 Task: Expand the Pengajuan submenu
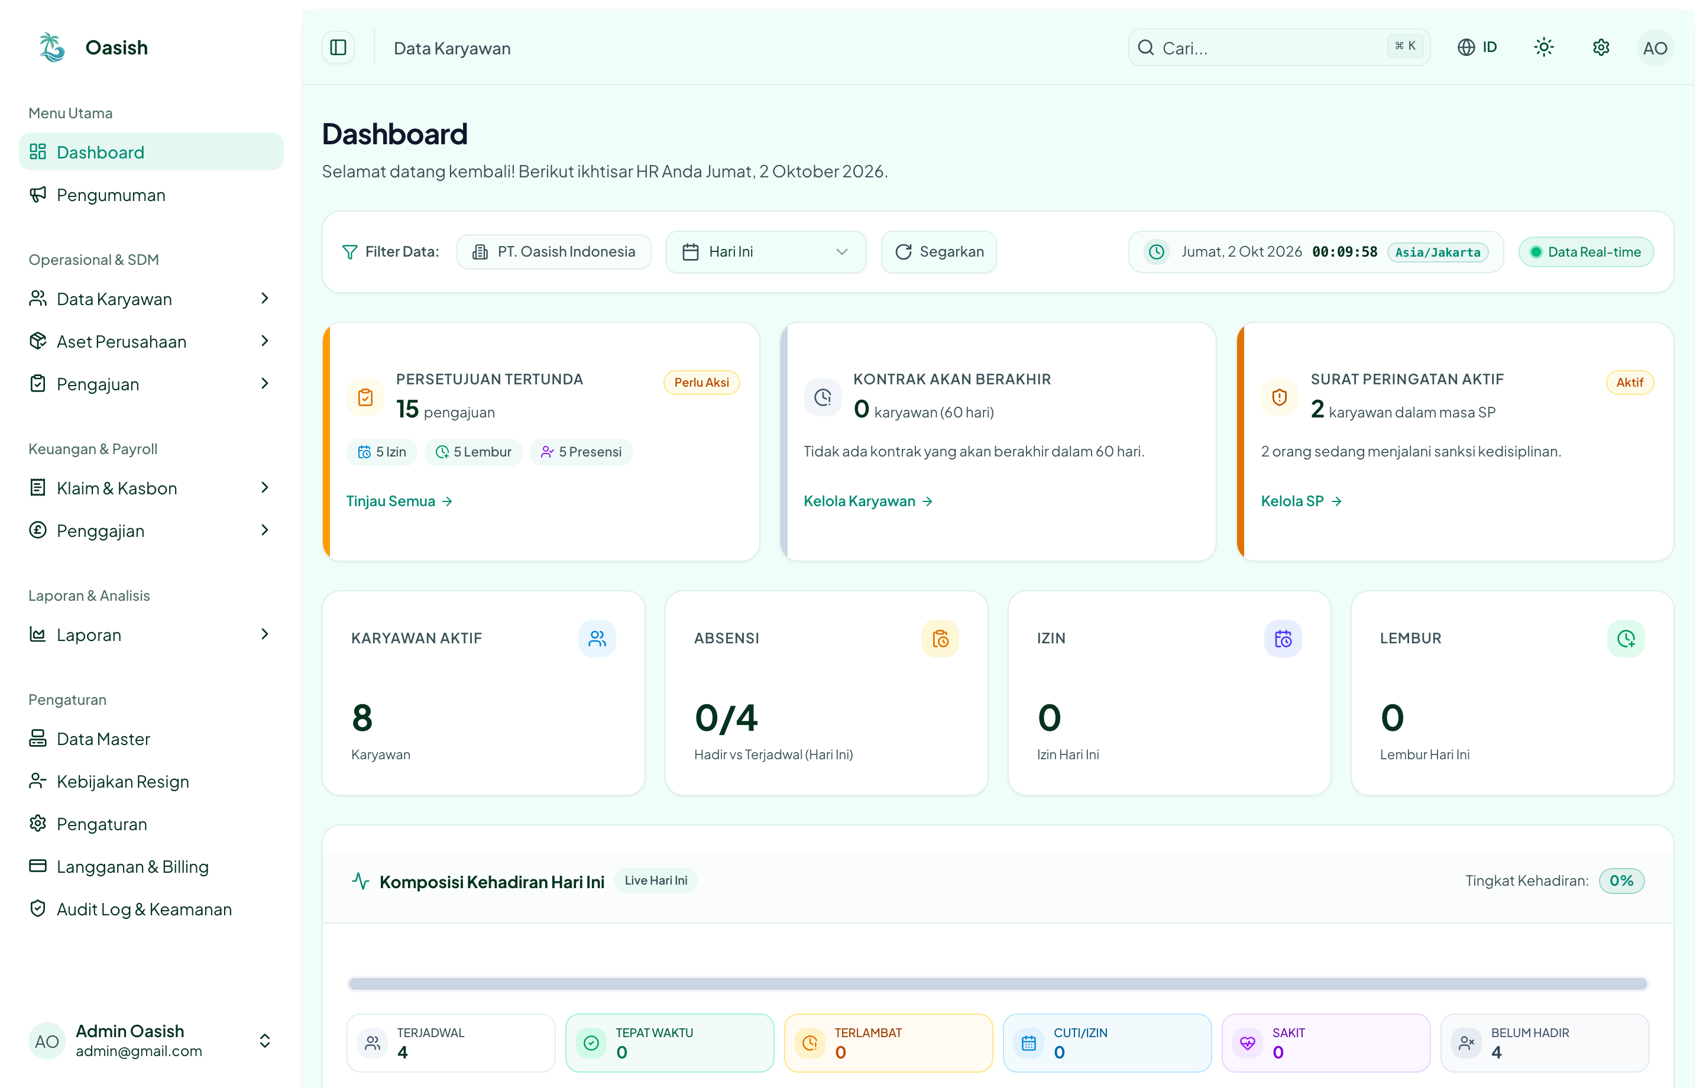click(x=151, y=383)
